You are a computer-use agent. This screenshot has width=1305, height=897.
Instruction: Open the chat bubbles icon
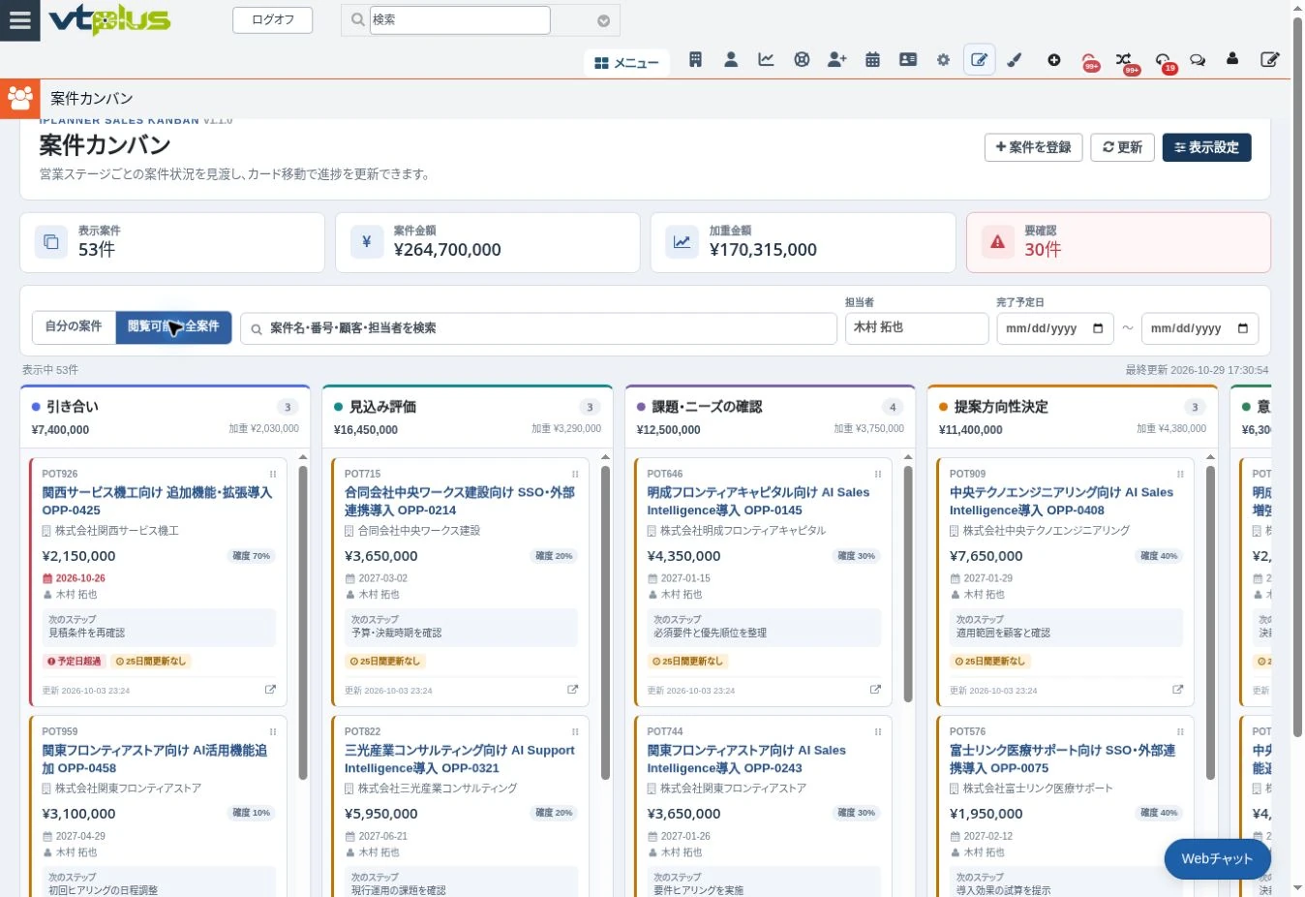click(x=1198, y=60)
